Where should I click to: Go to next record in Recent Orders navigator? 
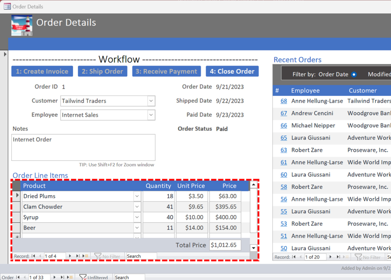(330, 257)
